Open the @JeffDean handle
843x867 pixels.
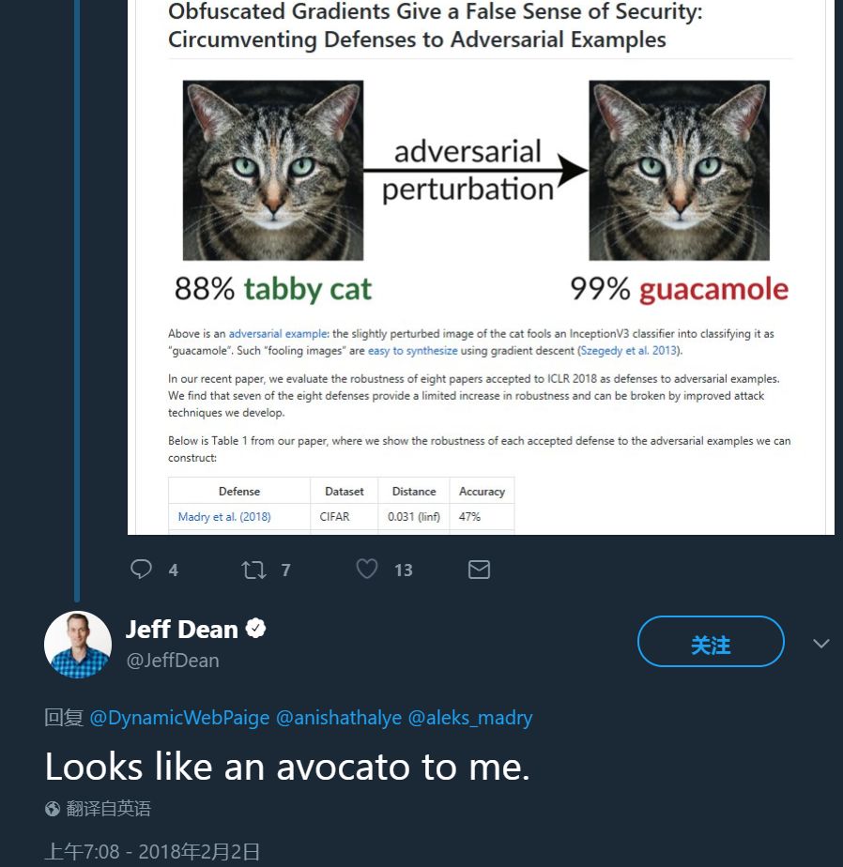click(x=173, y=661)
